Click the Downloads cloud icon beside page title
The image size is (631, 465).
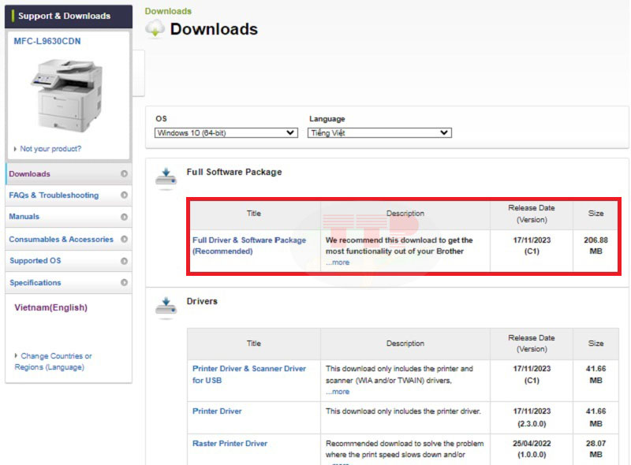155,28
